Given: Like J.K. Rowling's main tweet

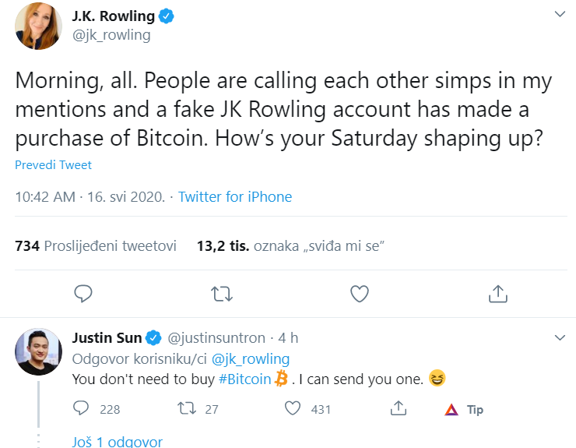Looking at the screenshot, I should point(359,294).
